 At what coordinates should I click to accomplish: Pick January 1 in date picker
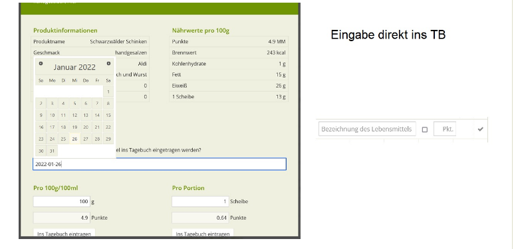click(108, 92)
